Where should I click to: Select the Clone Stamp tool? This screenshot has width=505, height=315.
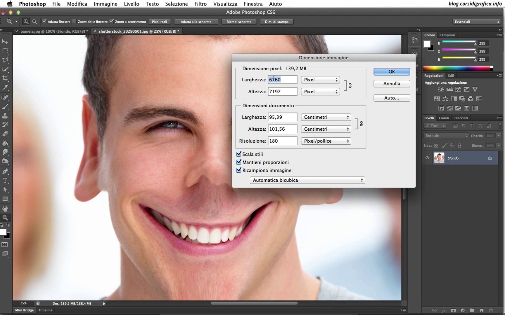[x=5, y=116]
